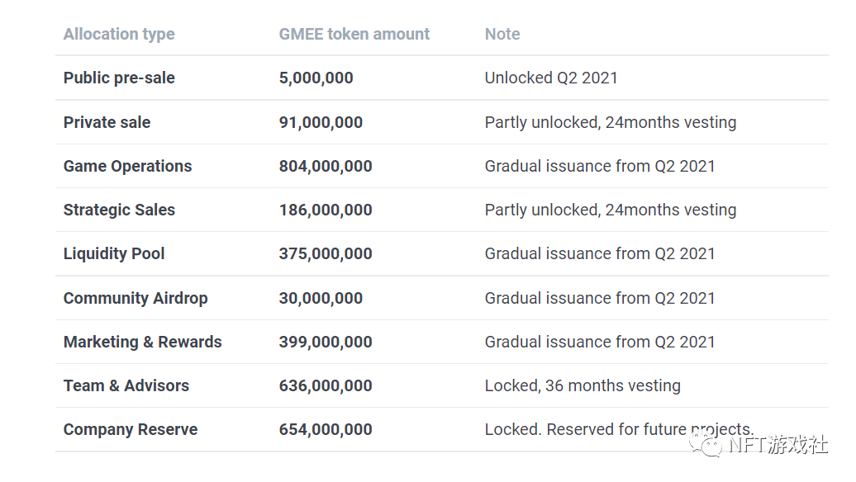Select the Marketing & Rewards row label
The width and height of the screenshot is (856, 482).
(x=142, y=343)
